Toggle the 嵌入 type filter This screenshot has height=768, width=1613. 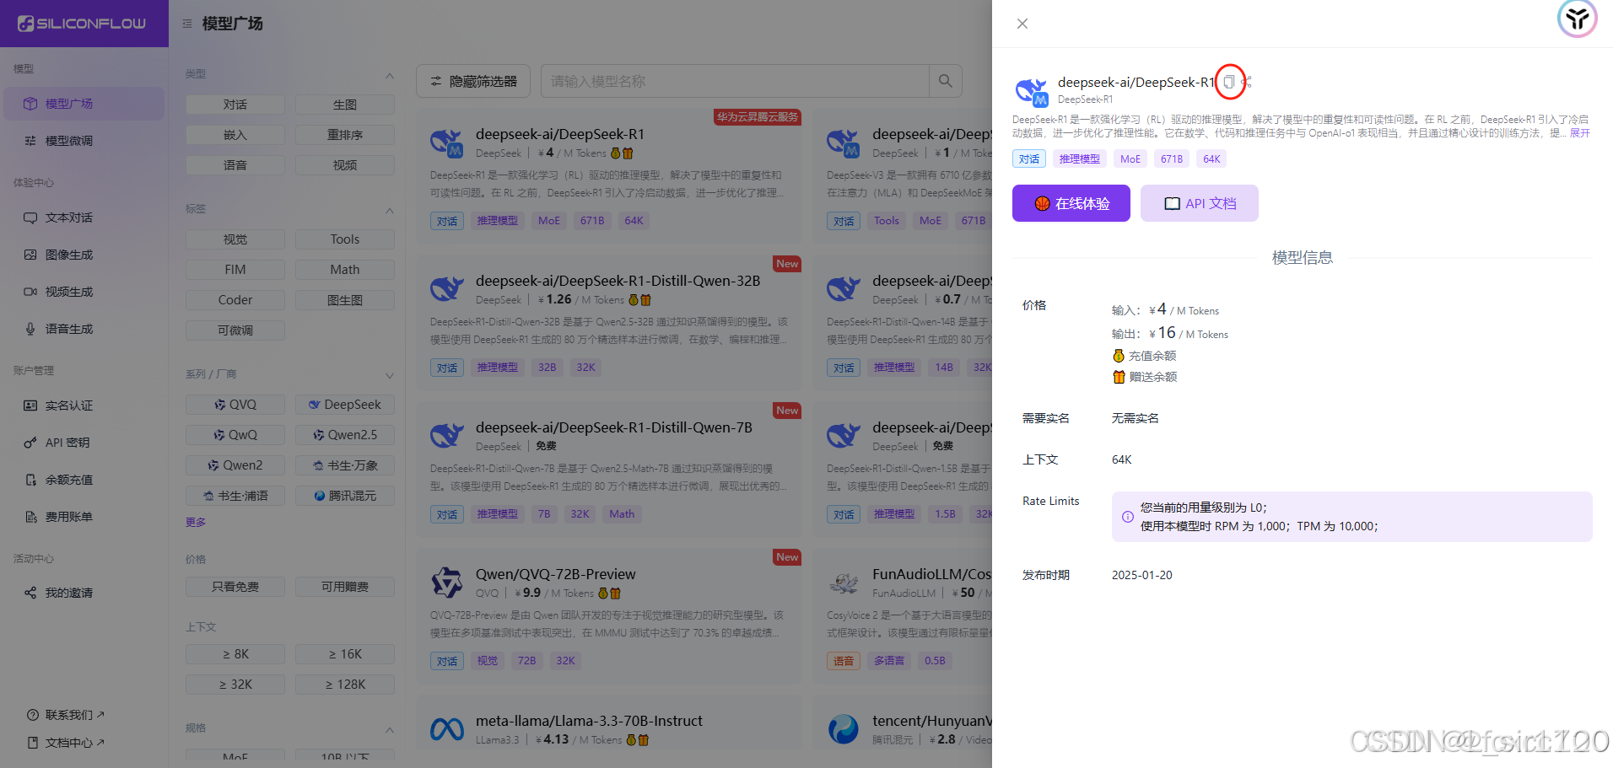pyautogui.click(x=235, y=135)
